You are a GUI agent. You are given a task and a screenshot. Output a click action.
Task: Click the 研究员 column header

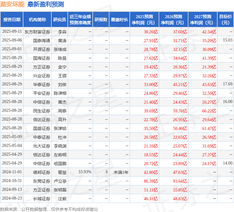point(59,20)
